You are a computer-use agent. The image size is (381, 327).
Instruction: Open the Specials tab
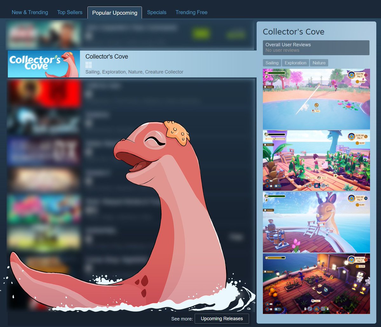157,12
